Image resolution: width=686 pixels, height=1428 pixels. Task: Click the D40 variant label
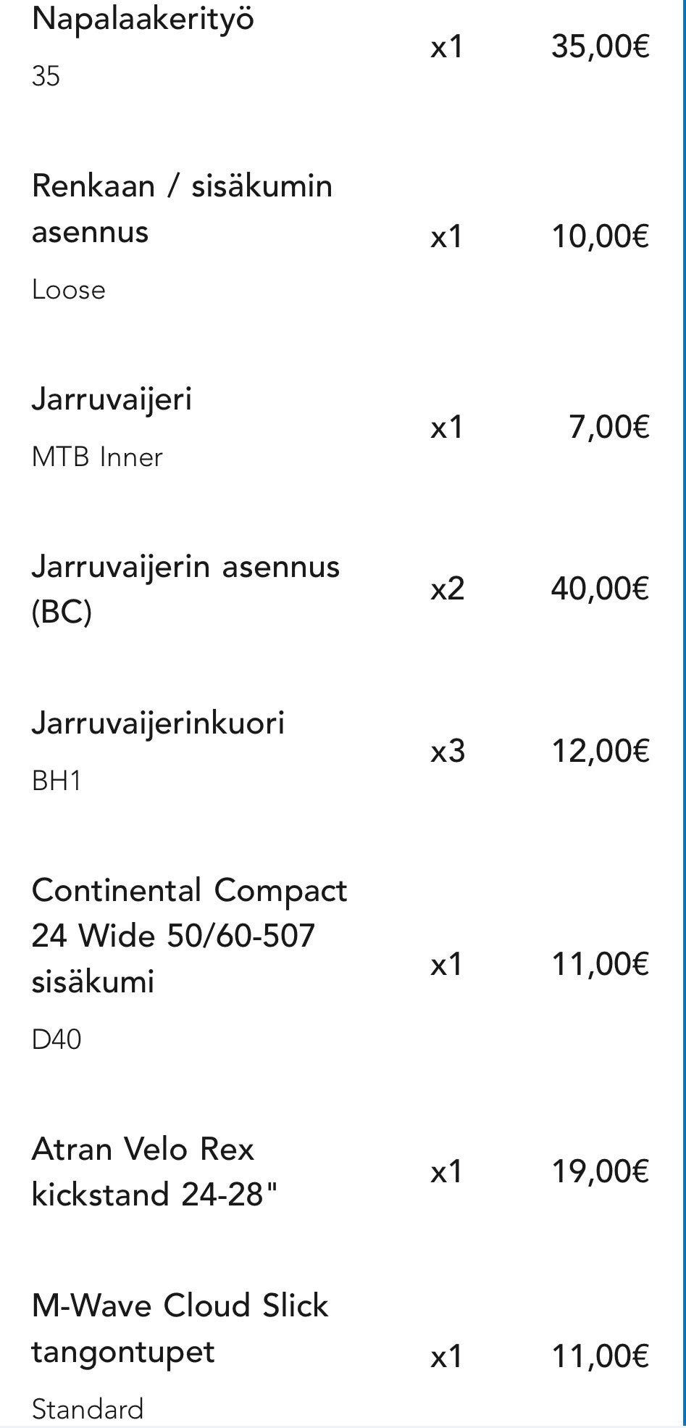[x=57, y=1039]
